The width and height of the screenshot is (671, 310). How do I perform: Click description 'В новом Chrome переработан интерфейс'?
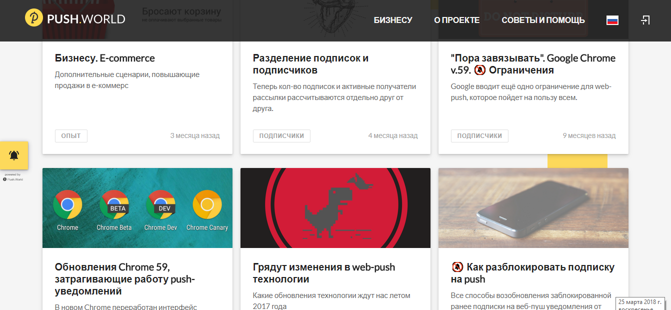(126, 306)
